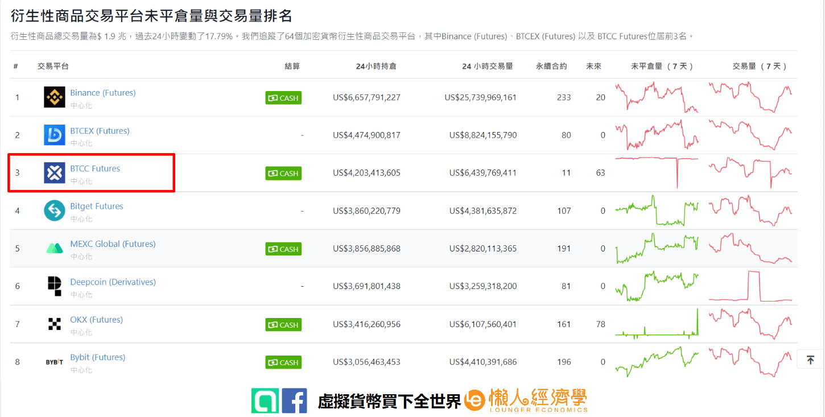Click Binance volume 7-day sparkline
Image resolution: width=825 pixels, height=417 pixels.
(750, 97)
